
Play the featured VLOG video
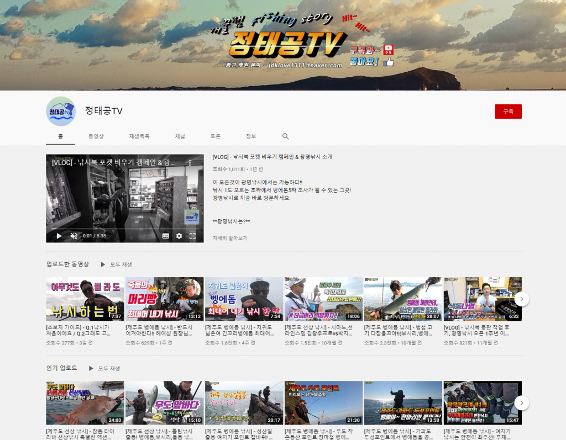coord(59,236)
